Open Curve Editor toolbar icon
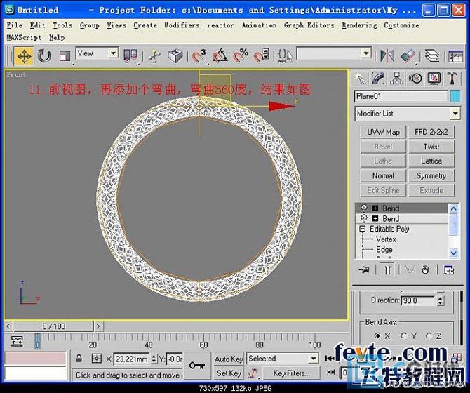Viewport: 470px width, 393px height. [x=455, y=56]
